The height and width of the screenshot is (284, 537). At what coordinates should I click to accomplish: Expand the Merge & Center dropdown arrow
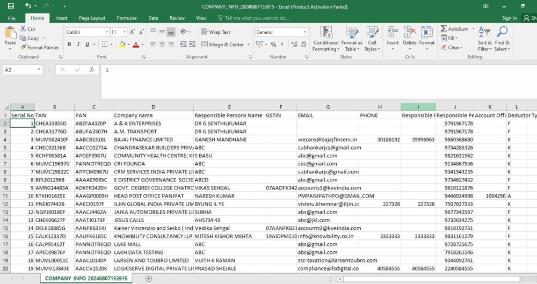tap(249, 45)
